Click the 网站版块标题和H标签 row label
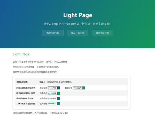Screen dimensions: 155x116 pyautogui.click(x=25, y=93)
